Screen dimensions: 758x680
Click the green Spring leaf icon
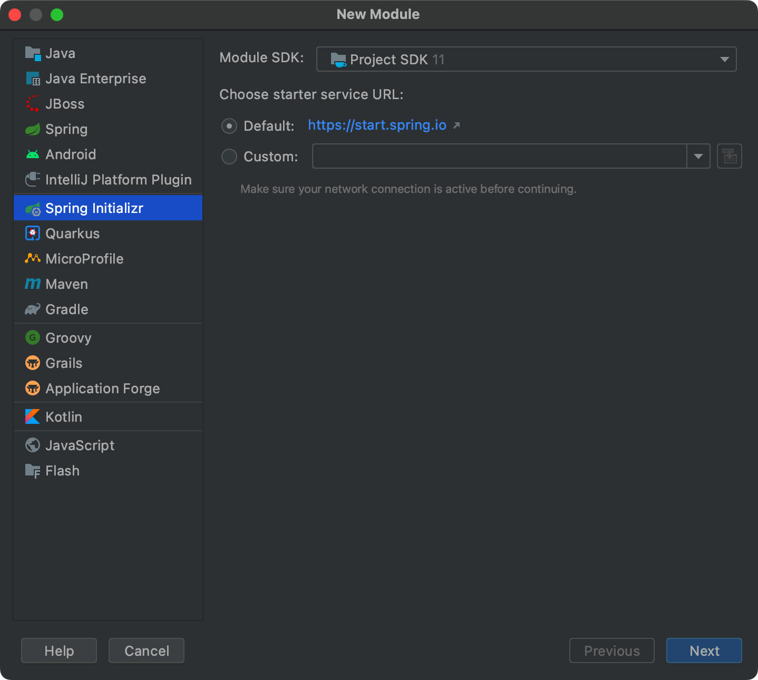[x=33, y=129]
